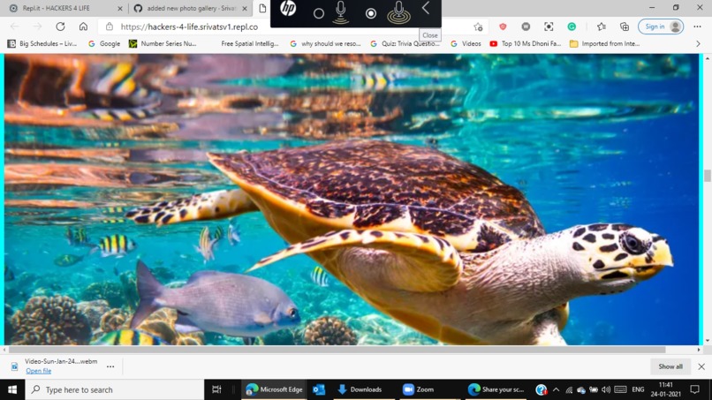Close the Repl.it HACKERS 4 LIFE tab
The height and width of the screenshot is (400, 712).
(120, 8)
